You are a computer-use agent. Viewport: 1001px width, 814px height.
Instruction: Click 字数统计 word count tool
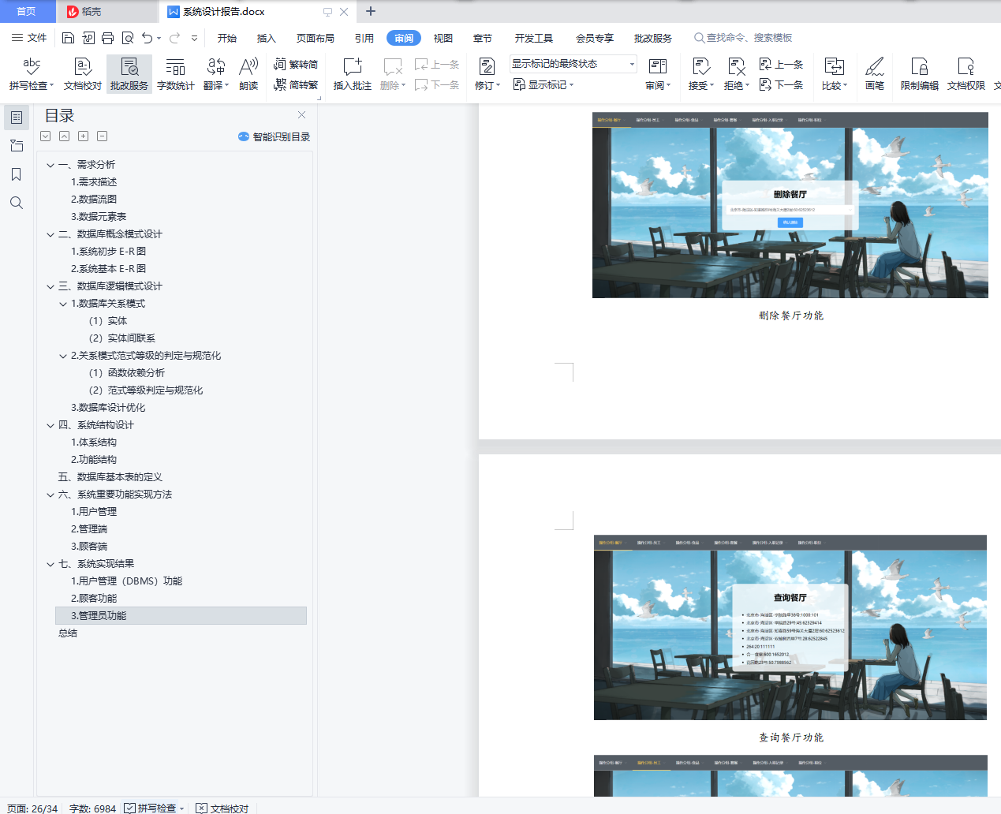(176, 74)
